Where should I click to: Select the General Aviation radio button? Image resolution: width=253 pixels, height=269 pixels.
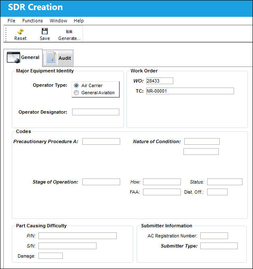click(x=76, y=93)
